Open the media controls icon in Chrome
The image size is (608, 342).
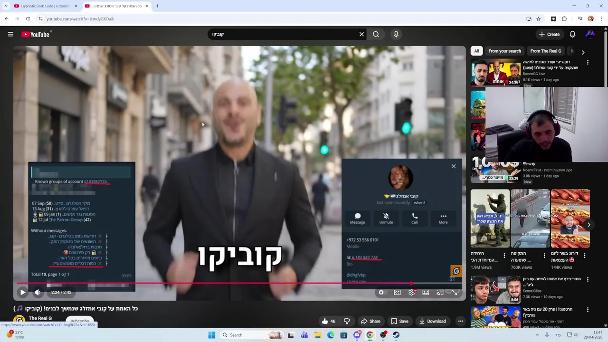click(x=580, y=19)
